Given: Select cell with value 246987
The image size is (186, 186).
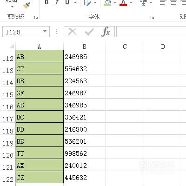Looking at the screenshot, I should click(x=85, y=93).
